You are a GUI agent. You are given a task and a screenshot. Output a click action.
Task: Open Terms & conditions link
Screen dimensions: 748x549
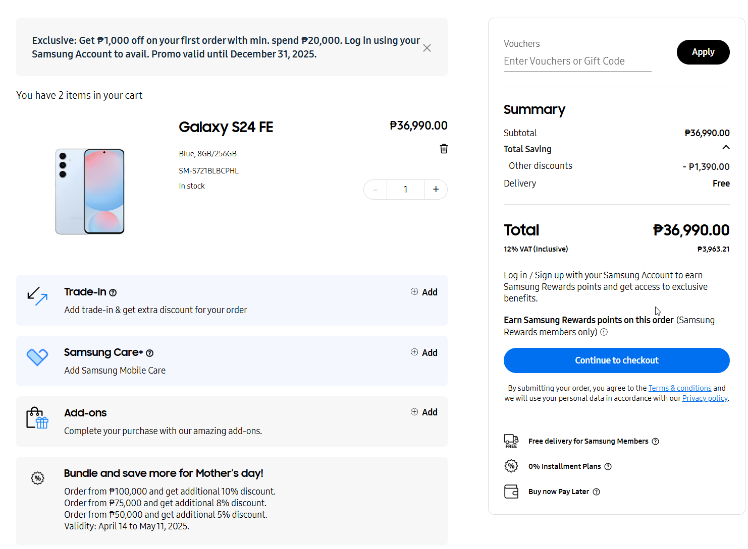tap(680, 388)
